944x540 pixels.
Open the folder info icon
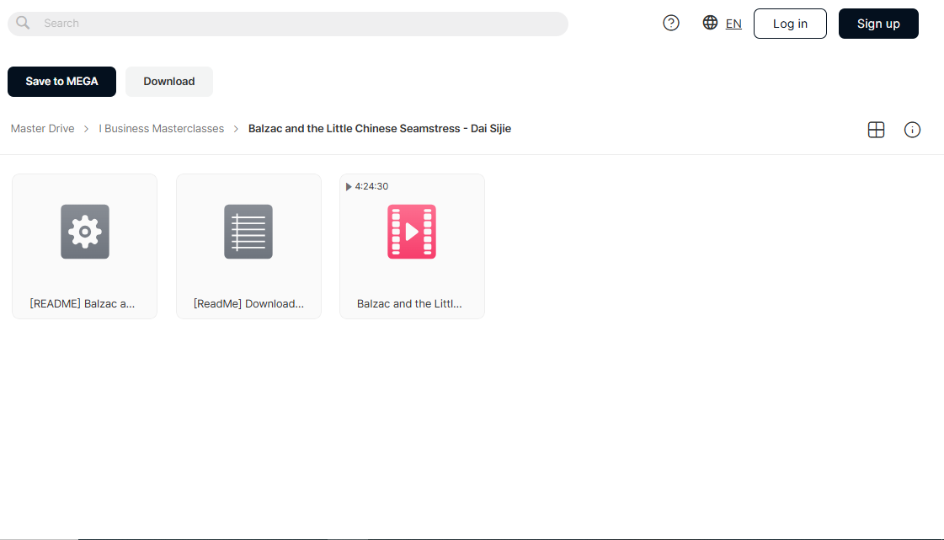[x=912, y=130]
